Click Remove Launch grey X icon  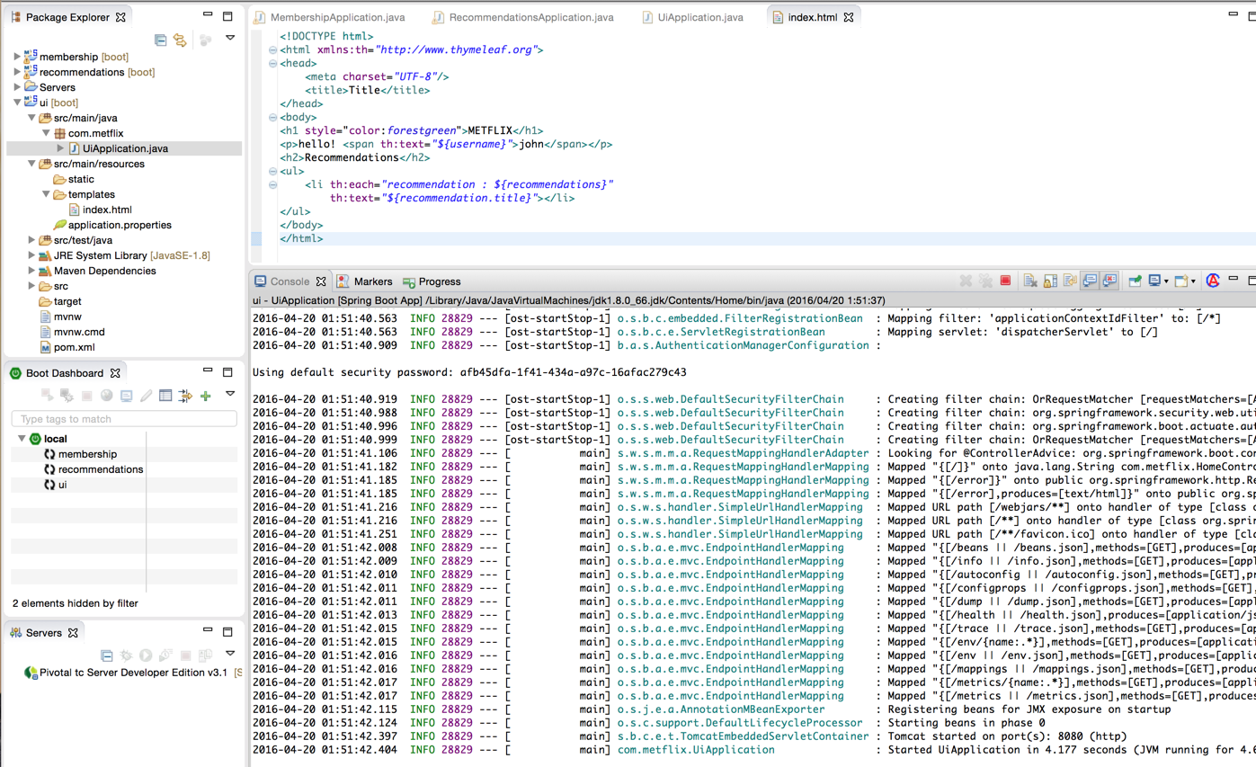coord(966,281)
